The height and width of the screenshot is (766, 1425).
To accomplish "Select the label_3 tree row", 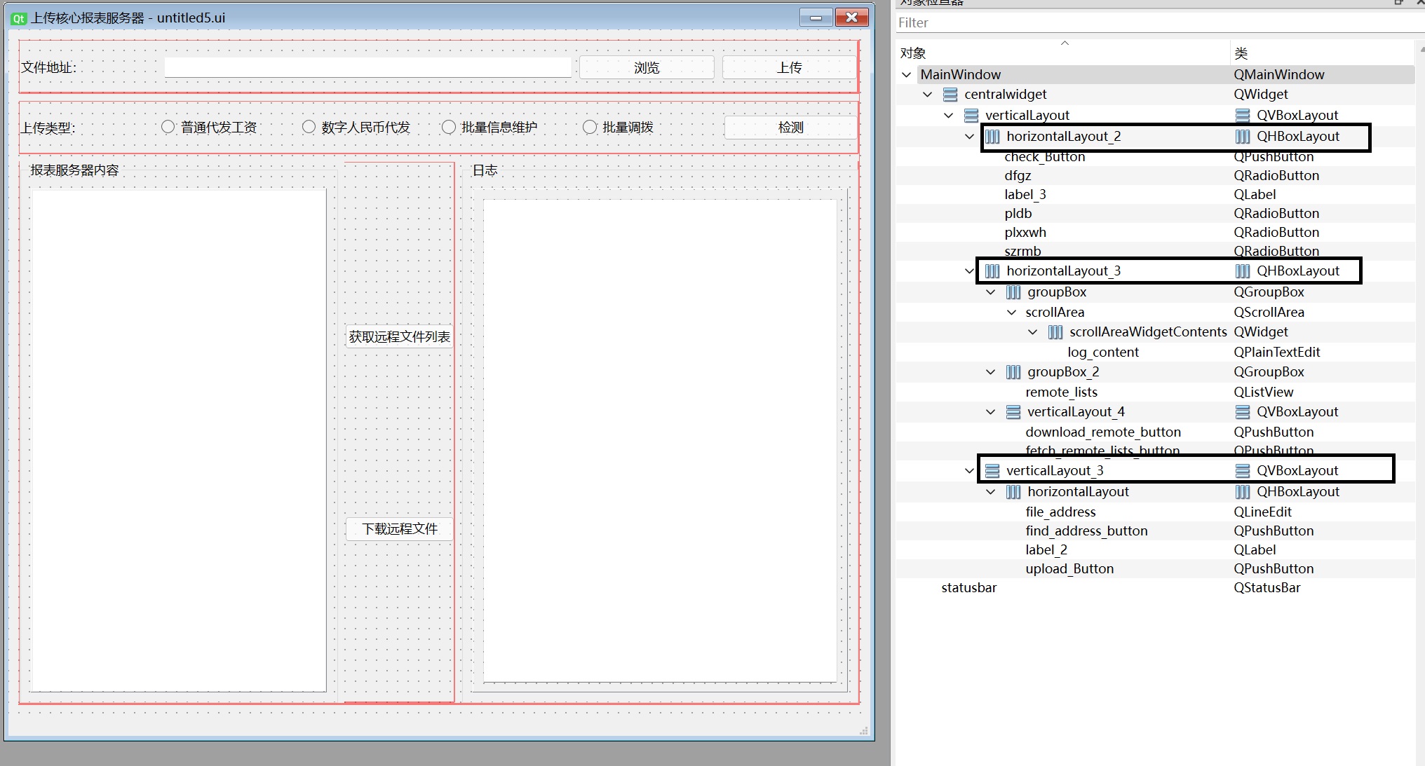I will click(1155, 195).
